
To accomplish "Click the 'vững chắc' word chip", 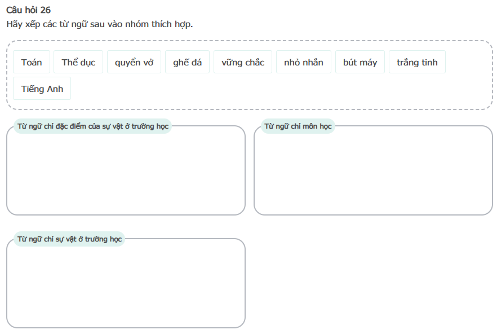I will coord(243,62).
